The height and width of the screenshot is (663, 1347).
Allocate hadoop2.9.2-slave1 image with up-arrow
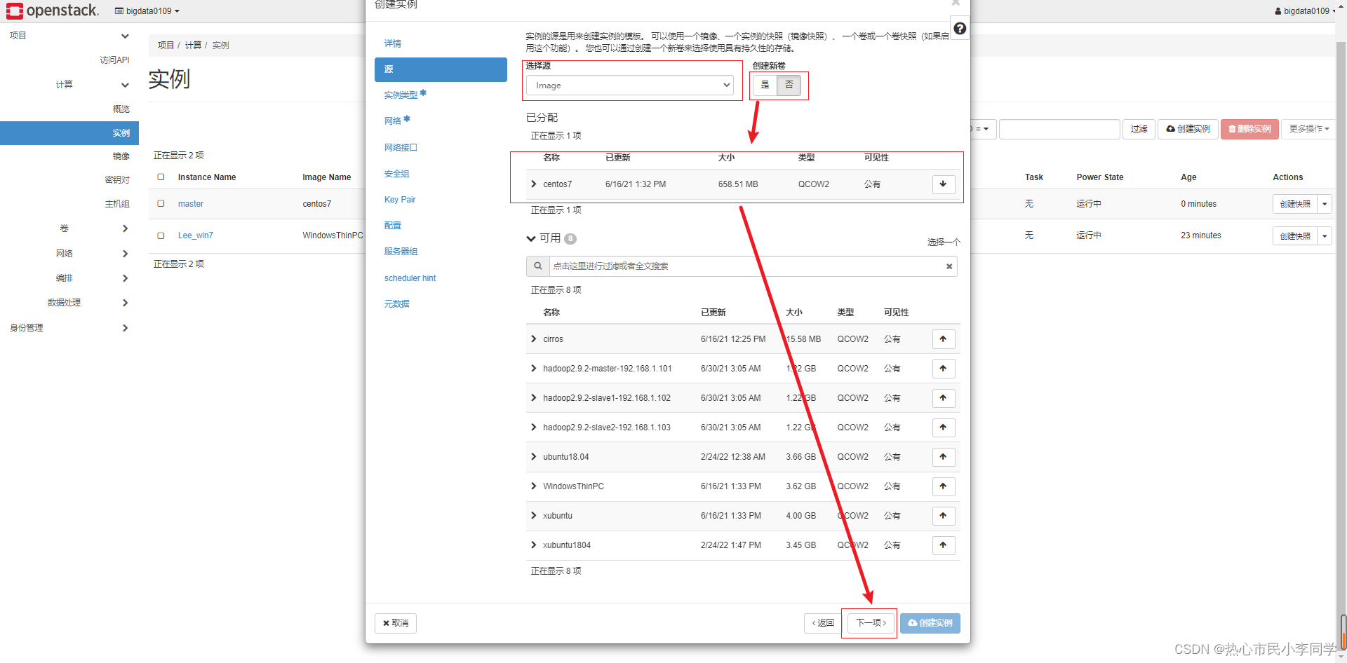coord(944,398)
